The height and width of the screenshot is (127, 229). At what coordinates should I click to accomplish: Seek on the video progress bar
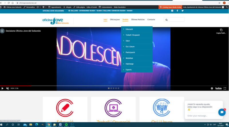pos(86,85)
